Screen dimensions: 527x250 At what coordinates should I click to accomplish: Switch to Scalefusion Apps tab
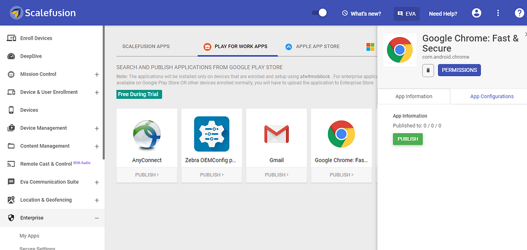(x=146, y=46)
